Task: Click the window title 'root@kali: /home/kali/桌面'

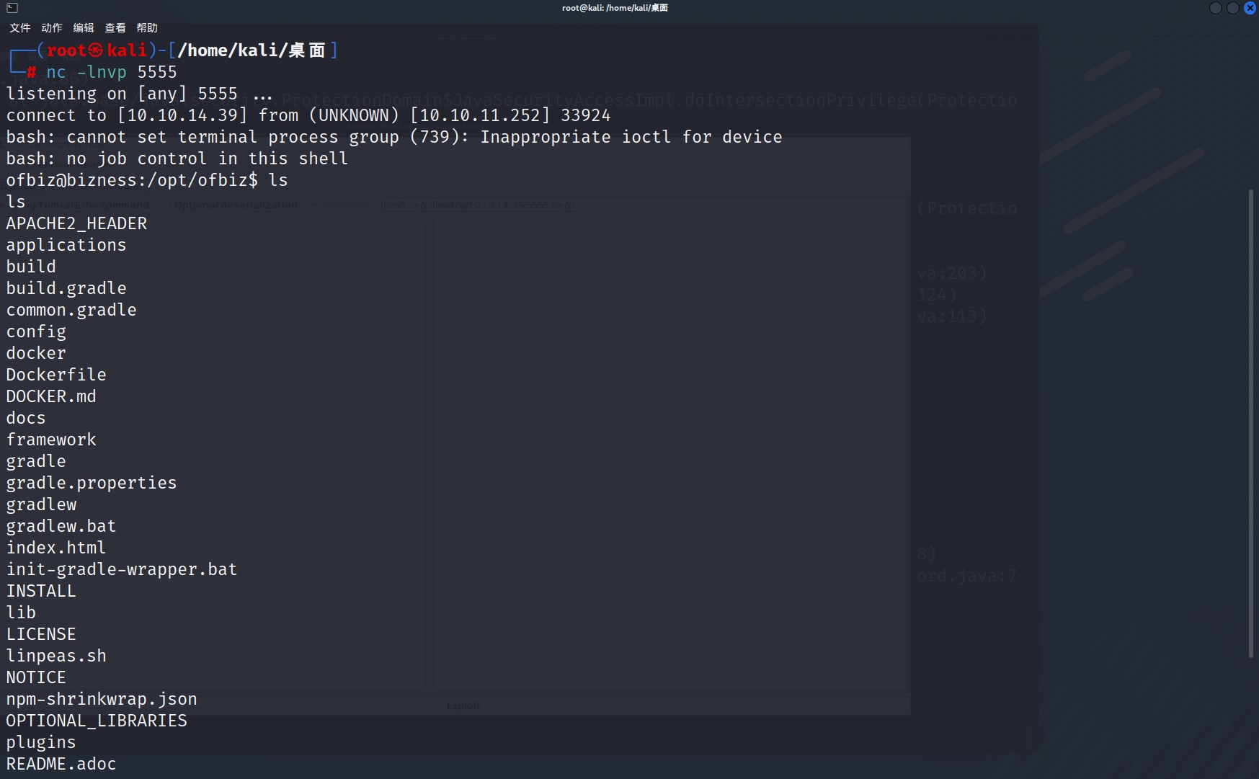Action: (x=615, y=8)
